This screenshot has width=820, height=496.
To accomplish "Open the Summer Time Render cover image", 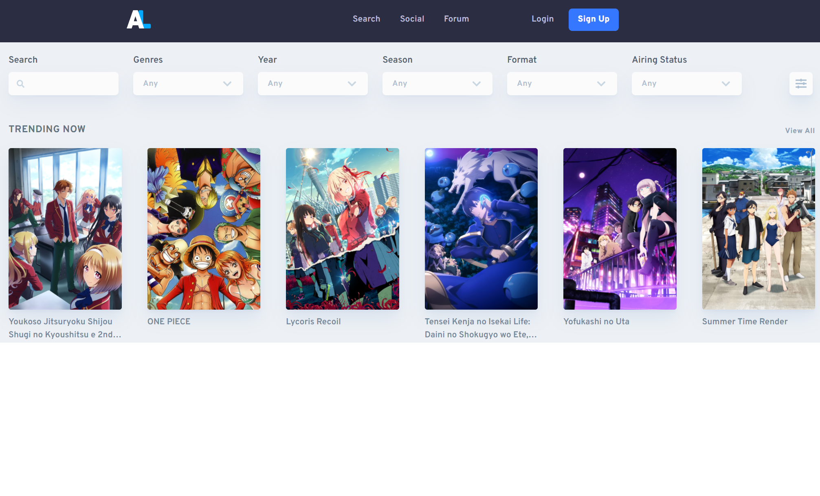I will coord(758,229).
